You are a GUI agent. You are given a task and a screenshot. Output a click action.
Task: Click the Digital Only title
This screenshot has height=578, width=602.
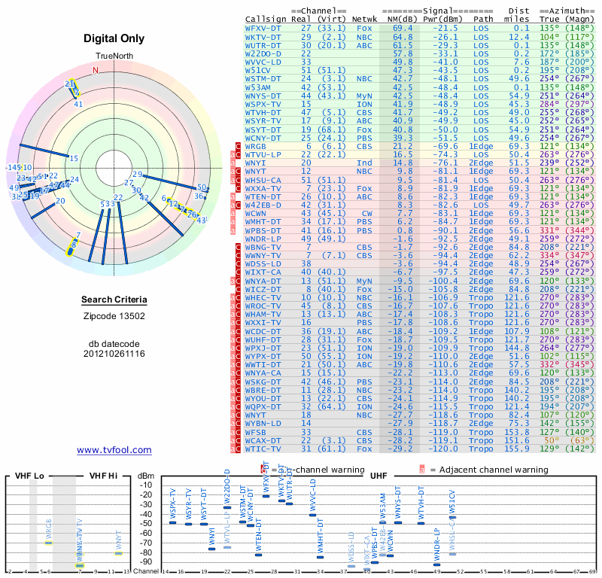coord(114,38)
